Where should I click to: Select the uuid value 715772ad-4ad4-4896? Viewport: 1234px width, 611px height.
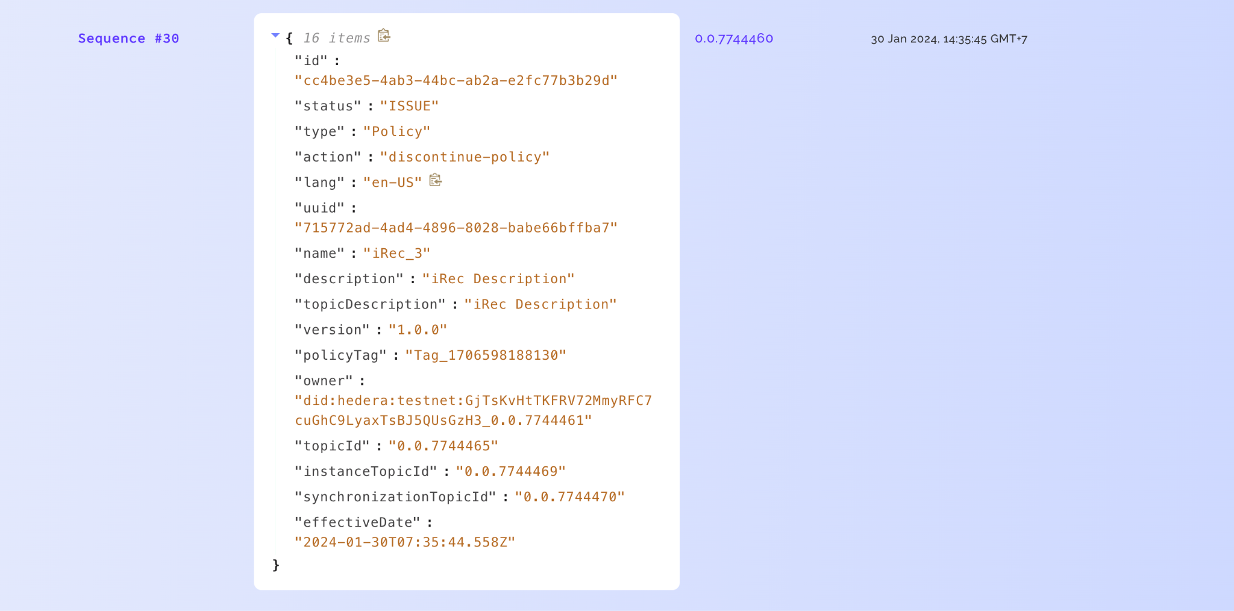click(456, 228)
